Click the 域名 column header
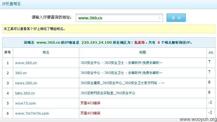This screenshot has height=122, width=217. coord(46,52)
